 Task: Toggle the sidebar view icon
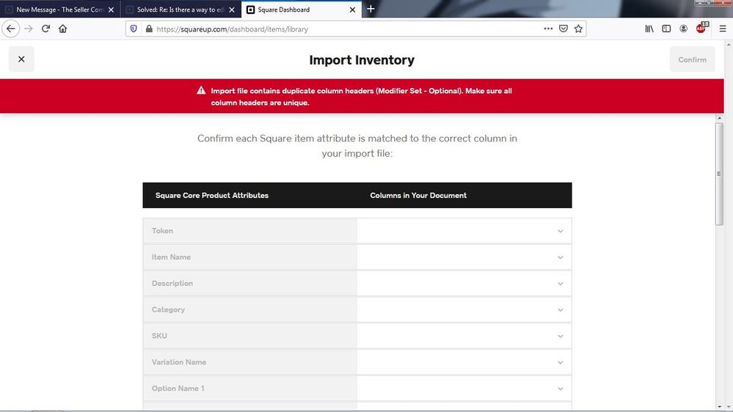click(666, 29)
